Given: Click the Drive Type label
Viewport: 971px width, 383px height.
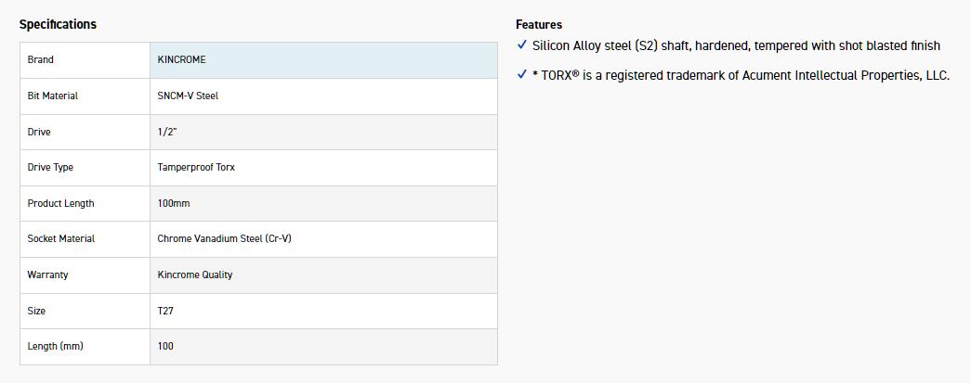Looking at the screenshot, I should [50, 167].
